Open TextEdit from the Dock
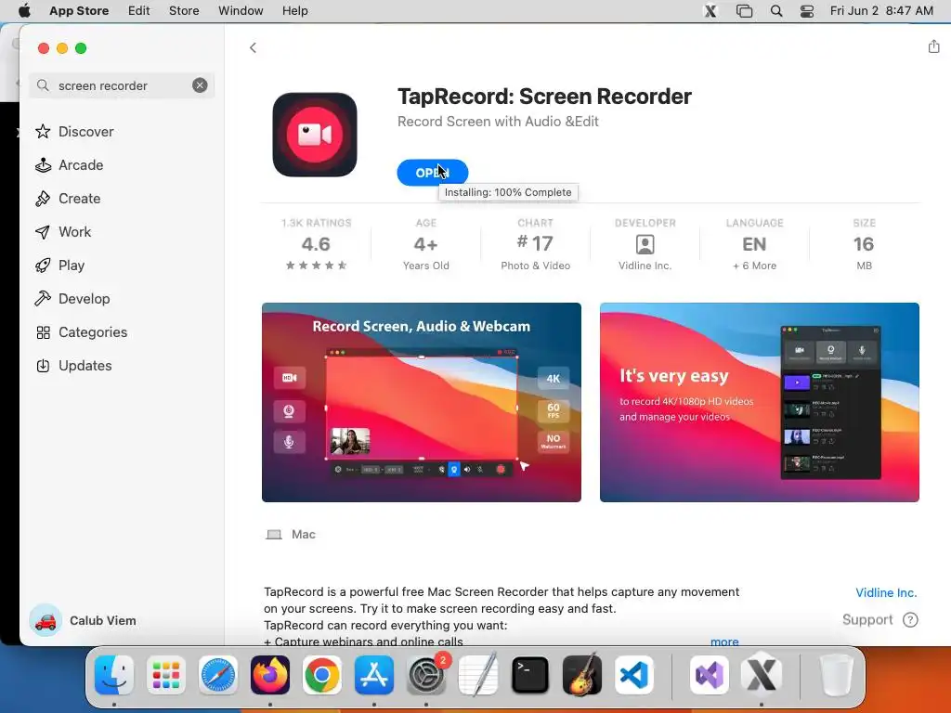 pyautogui.click(x=478, y=674)
